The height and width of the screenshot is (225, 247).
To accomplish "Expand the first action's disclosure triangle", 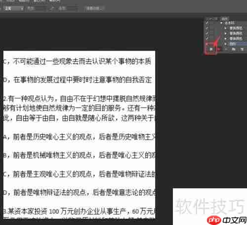I will point(225,28).
